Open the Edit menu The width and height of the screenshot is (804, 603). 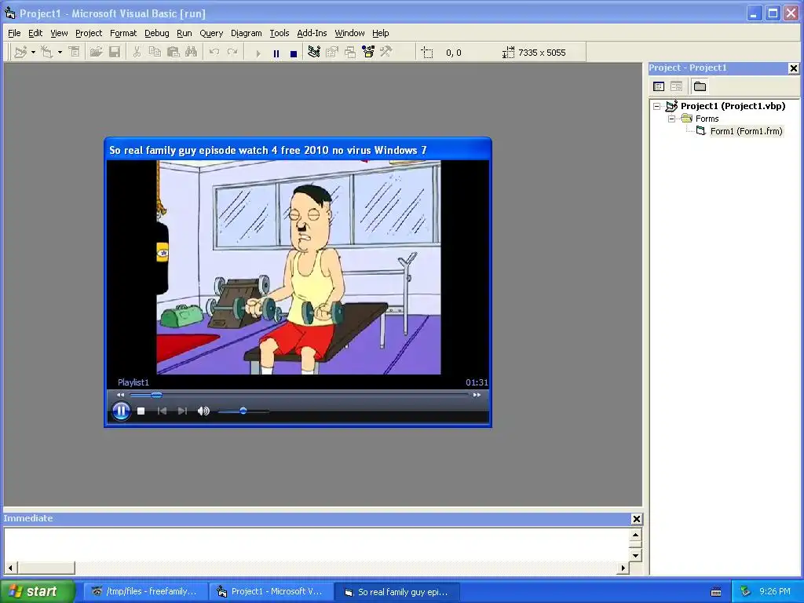tap(35, 33)
